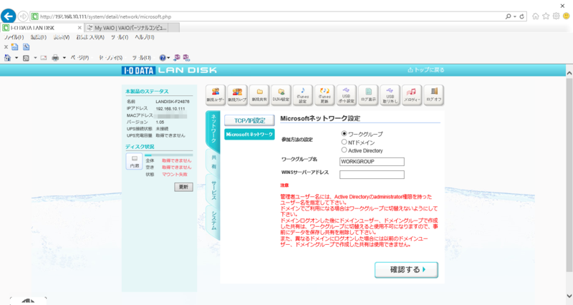This screenshot has width=573, height=305.
Task: Open the 新規ユーザー (new user) icon
Action: [216, 95]
